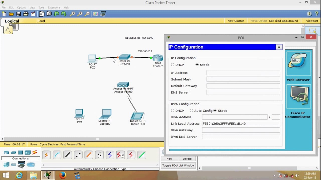Viewport: 321px width, 180px height.
Task: Click the info icon in the toolbar
Action: 309,14
